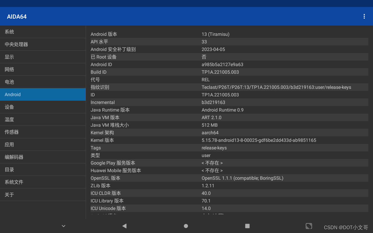Select the Google Play 服务版本 row label
The image size is (373, 233).
(113, 163)
